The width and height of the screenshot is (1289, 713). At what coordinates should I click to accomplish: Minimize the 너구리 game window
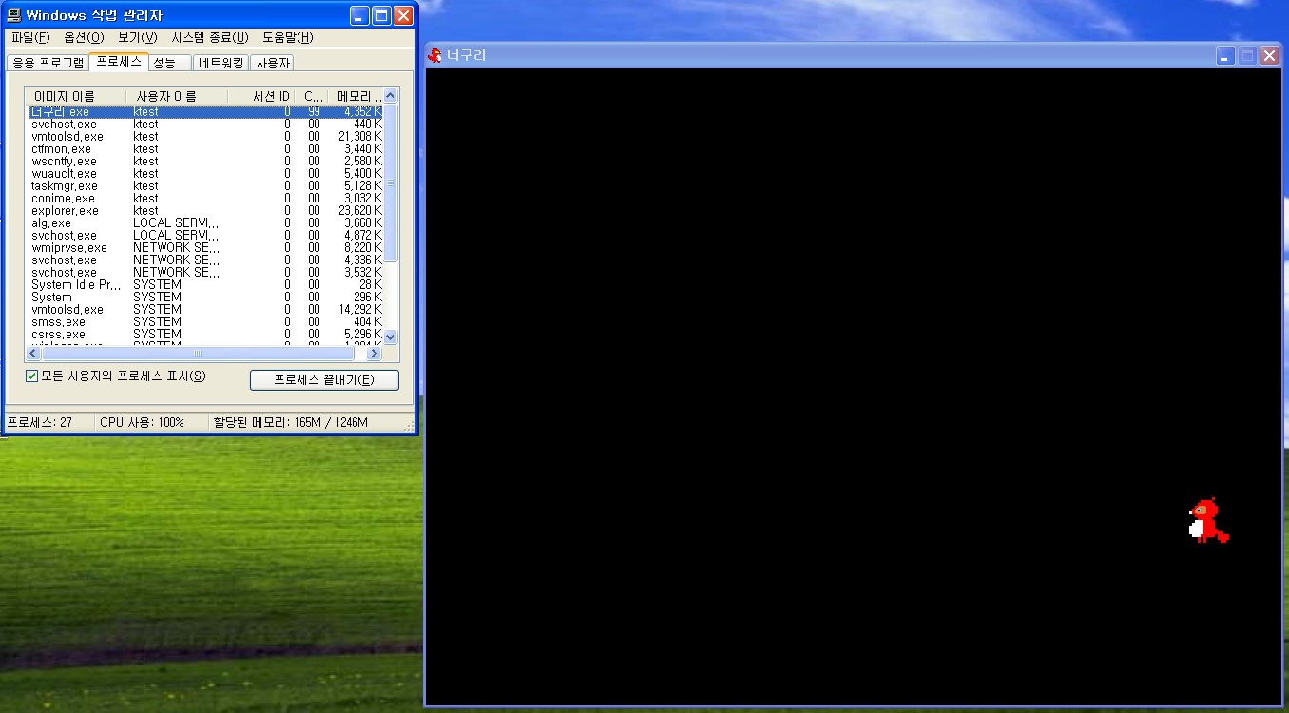[1226, 56]
